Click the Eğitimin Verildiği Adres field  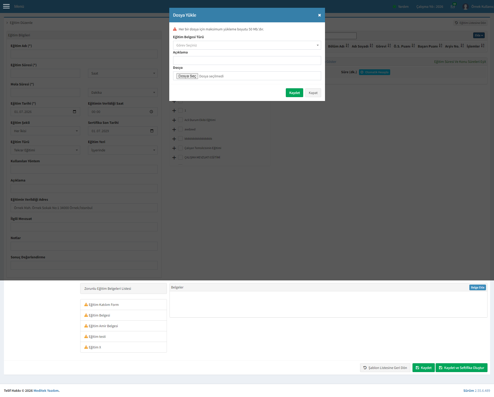84,208
